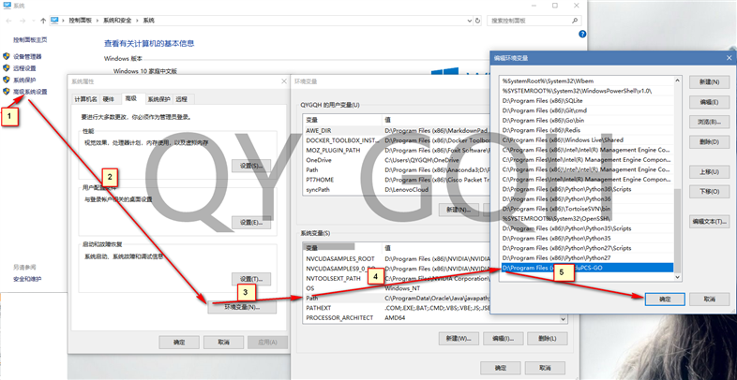Image resolution: width=737 pixels, height=380 pixels.
Task: Select the Git\cmd path entry
Action: 587,110
